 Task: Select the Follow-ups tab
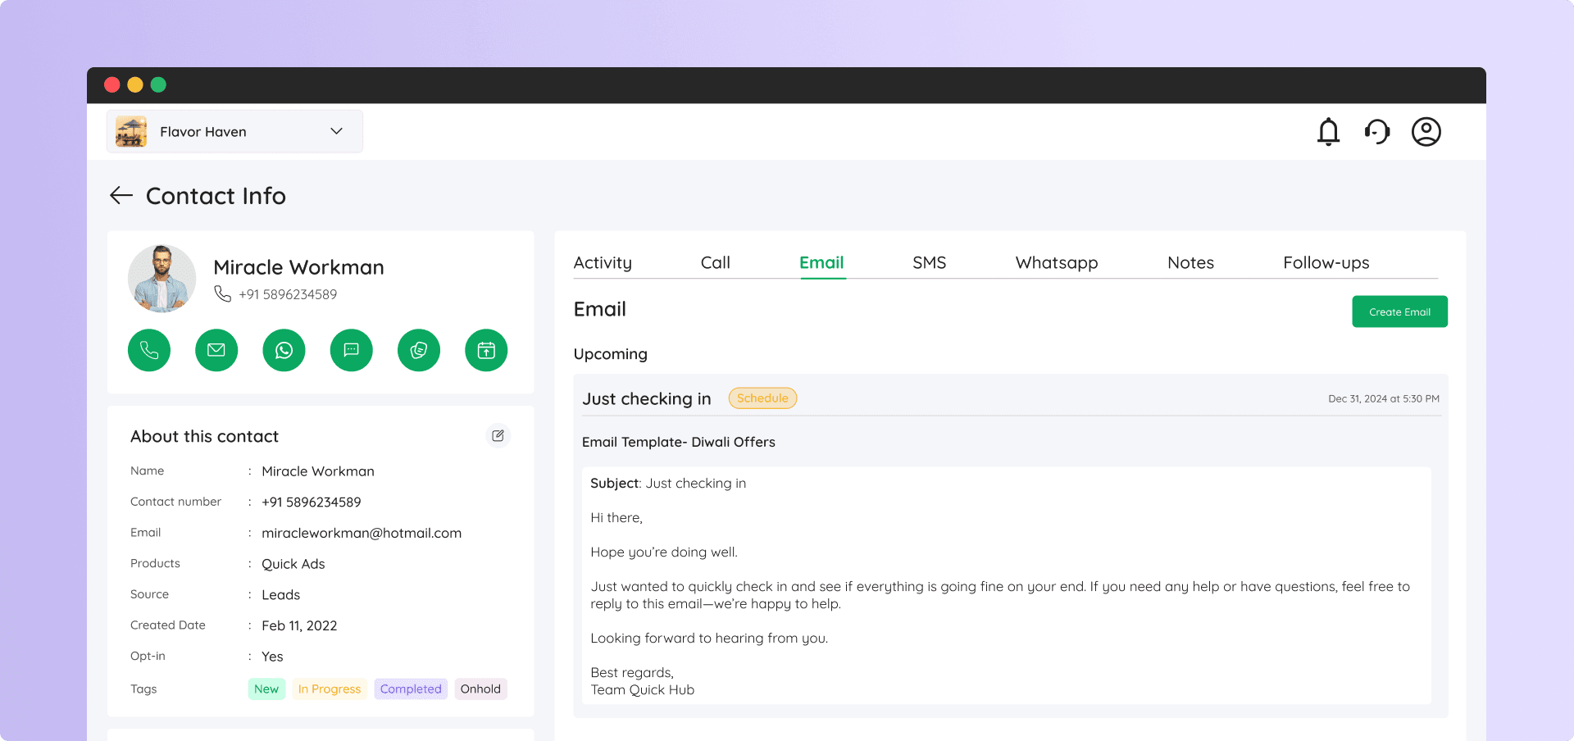click(x=1326, y=263)
